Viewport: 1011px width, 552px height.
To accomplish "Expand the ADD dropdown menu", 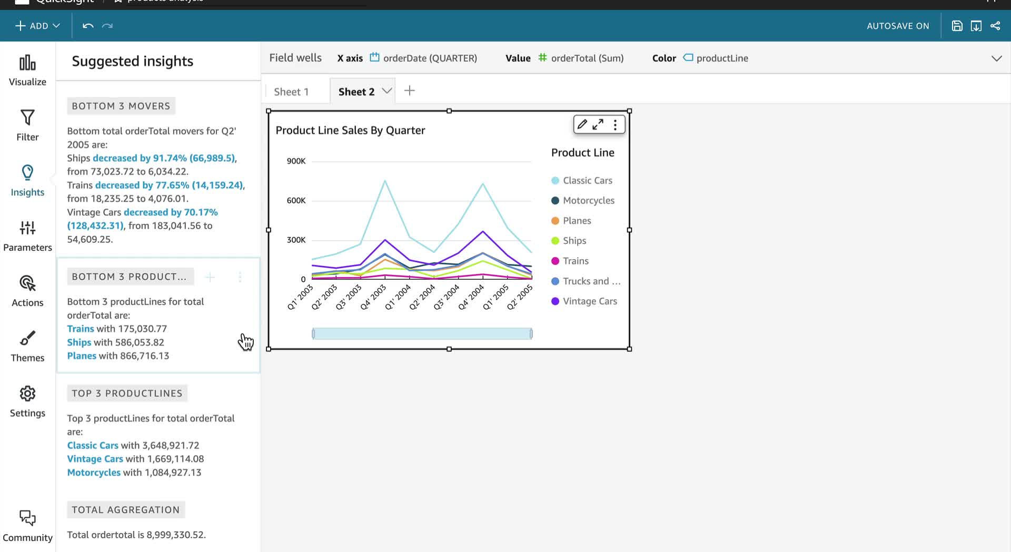I will click(38, 26).
